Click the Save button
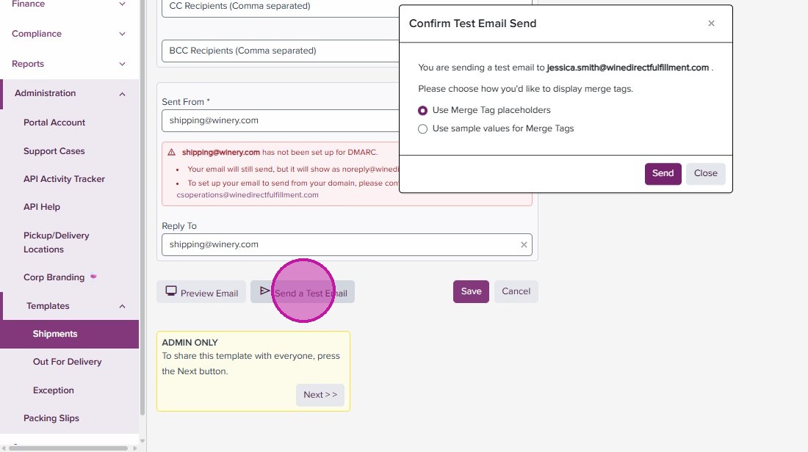Image resolution: width=808 pixels, height=452 pixels. pyautogui.click(x=471, y=291)
